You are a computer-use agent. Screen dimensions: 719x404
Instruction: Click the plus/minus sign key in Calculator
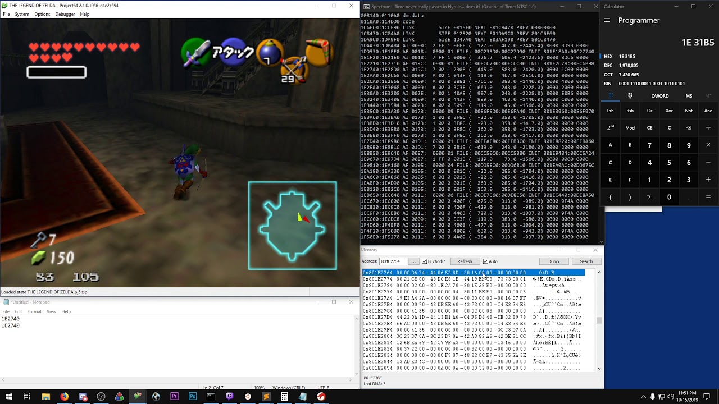click(x=649, y=197)
